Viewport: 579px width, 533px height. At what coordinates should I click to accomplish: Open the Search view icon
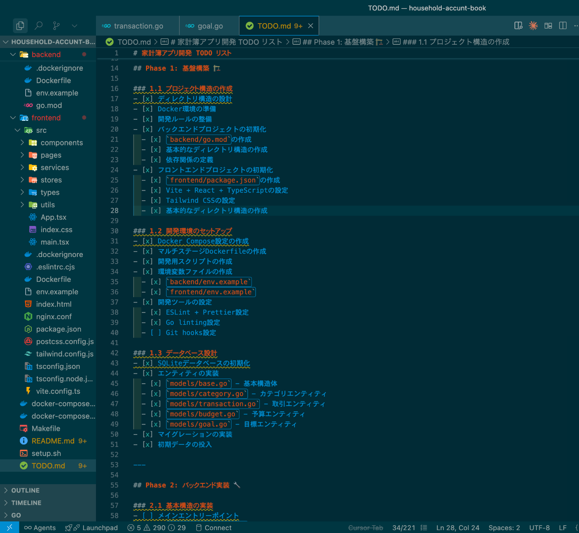(x=38, y=26)
